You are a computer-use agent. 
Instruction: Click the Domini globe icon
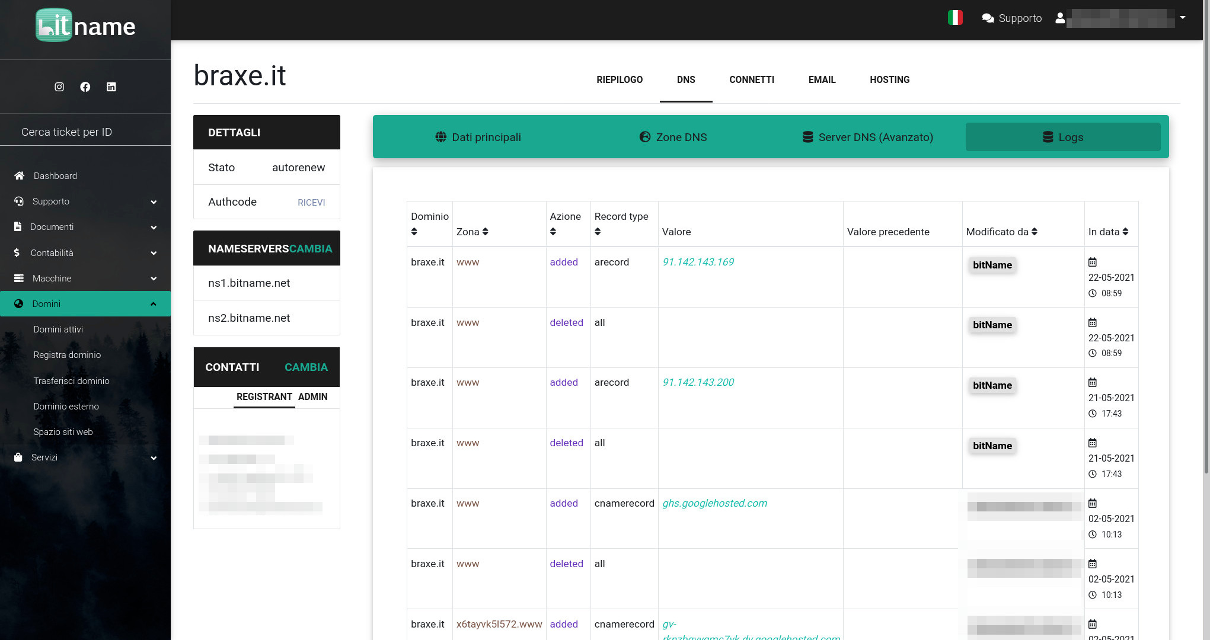click(x=19, y=304)
